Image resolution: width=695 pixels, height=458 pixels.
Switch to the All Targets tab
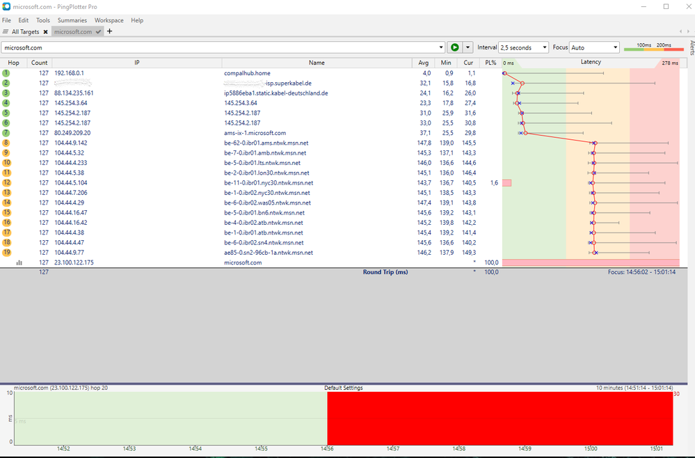[x=26, y=31]
